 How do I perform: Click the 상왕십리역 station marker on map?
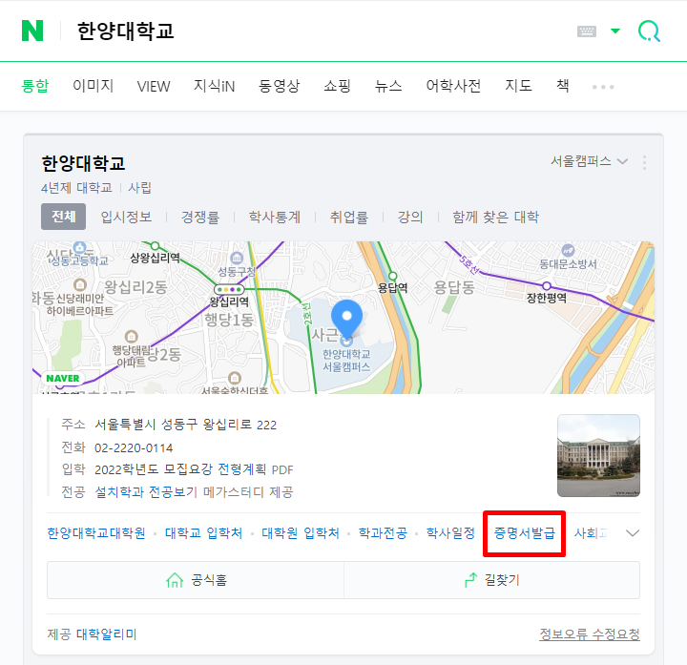pos(155,246)
